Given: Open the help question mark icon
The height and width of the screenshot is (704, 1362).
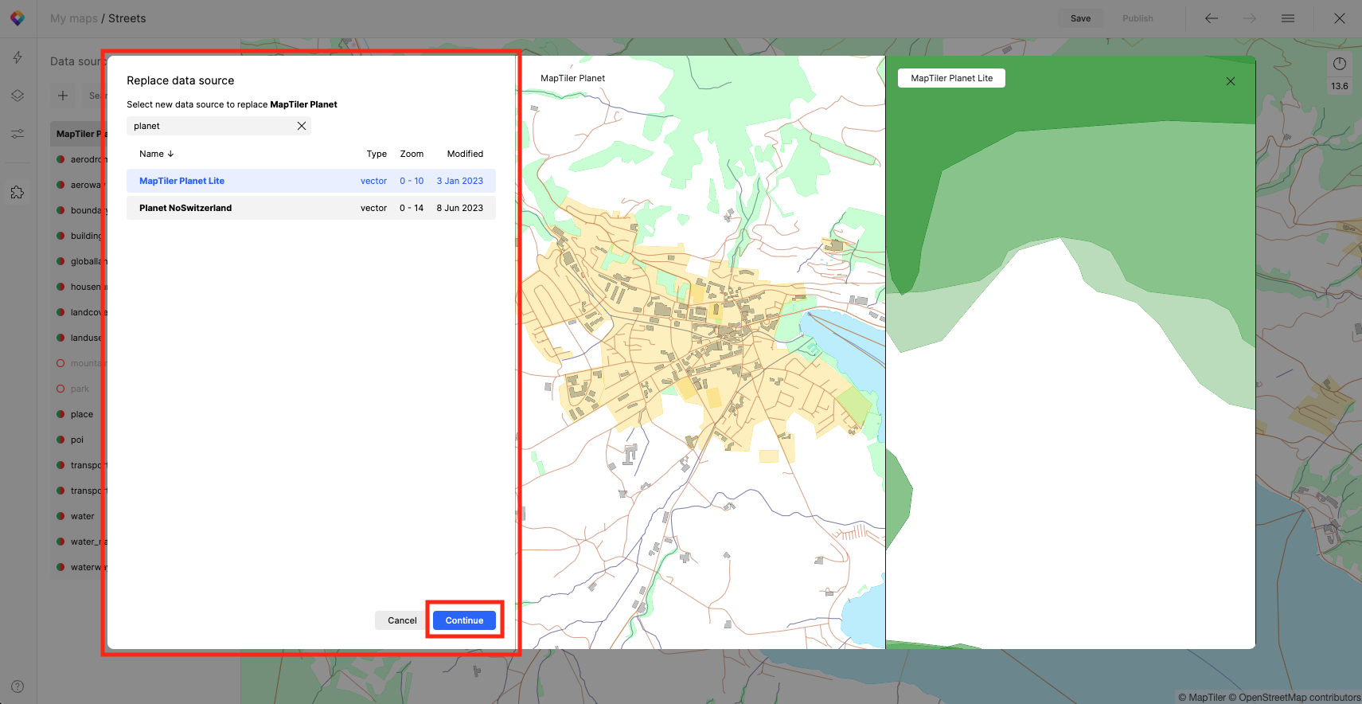Looking at the screenshot, I should click(x=18, y=686).
